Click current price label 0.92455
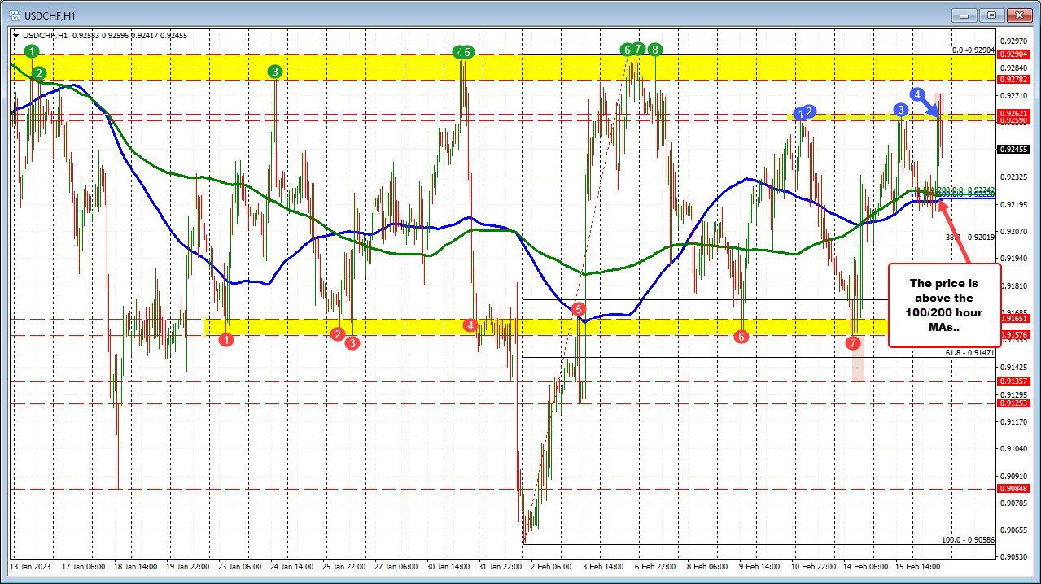 1014,150
